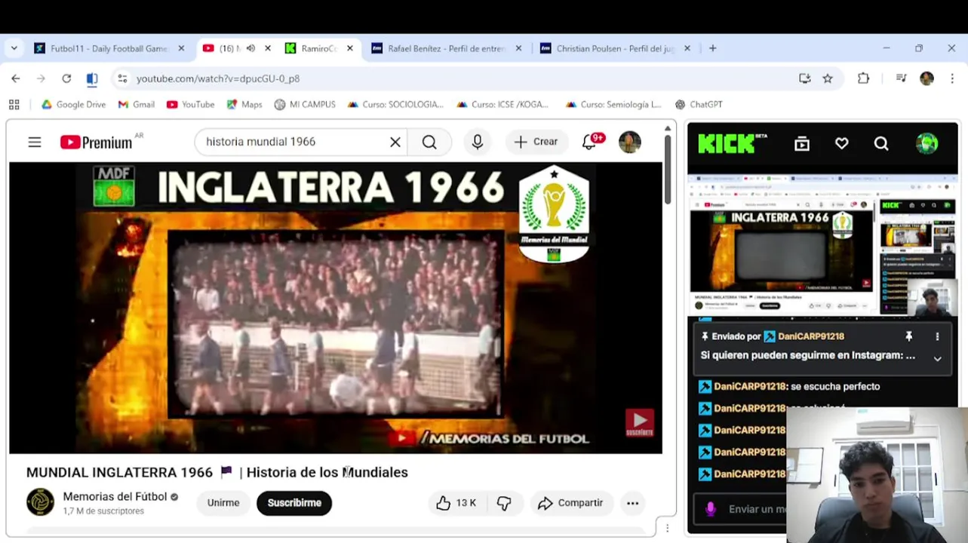Open Google Drive bookmark
Image resolution: width=968 pixels, height=543 pixels.
[74, 105]
